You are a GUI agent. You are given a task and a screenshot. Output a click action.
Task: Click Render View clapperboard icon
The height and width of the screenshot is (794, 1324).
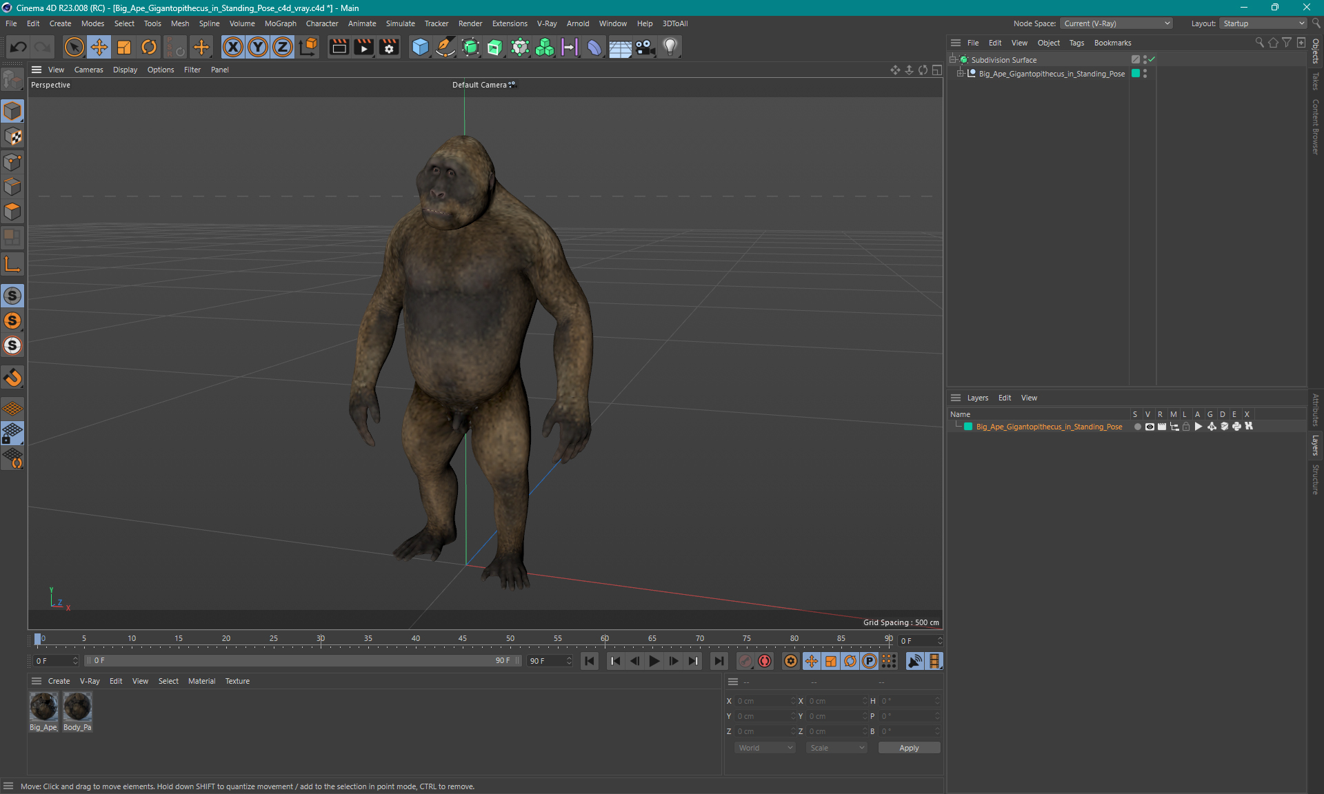pos(339,47)
